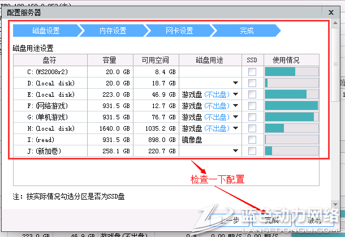Open the disk usage dropdown for drive G: (单机游戏)
345x237 pixels.
point(236,117)
